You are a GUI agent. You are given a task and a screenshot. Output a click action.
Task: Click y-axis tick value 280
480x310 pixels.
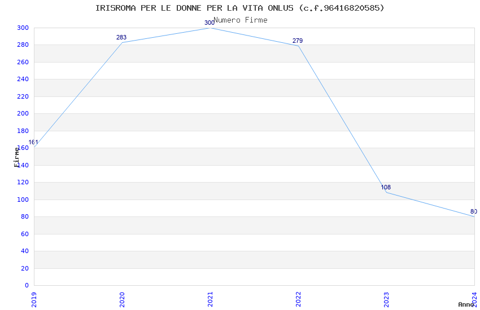tap(23, 45)
